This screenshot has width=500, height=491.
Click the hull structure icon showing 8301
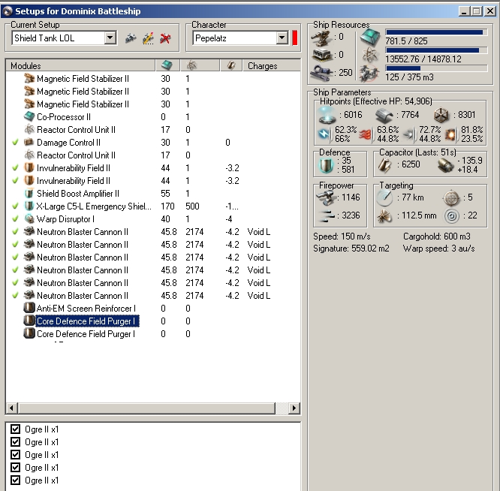point(441,116)
